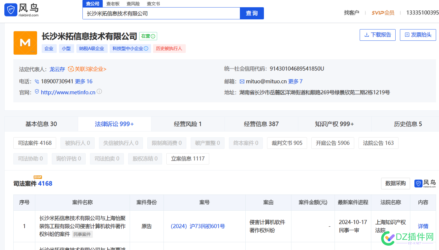
Task: Click the blue 查询 button
Action: [x=252, y=13]
